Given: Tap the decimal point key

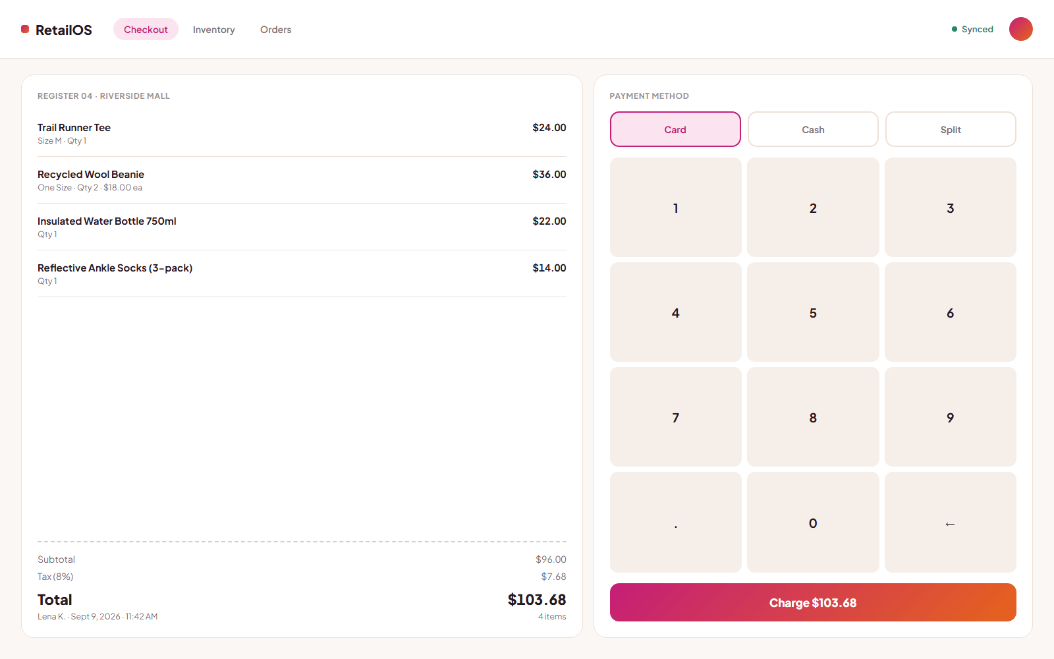Looking at the screenshot, I should pyautogui.click(x=676, y=523).
